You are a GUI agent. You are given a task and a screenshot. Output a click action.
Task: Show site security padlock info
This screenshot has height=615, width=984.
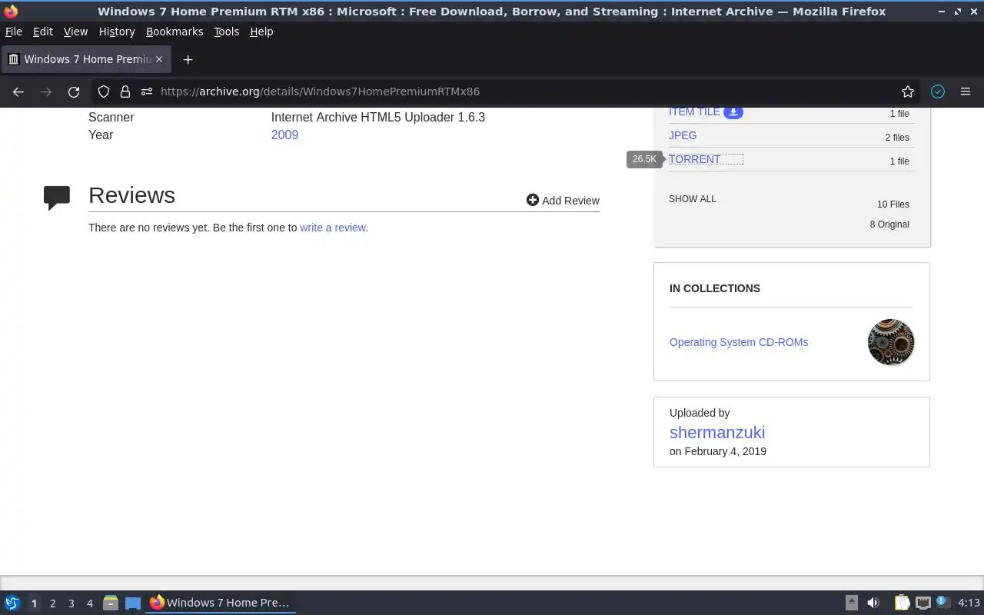pyautogui.click(x=125, y=91)
